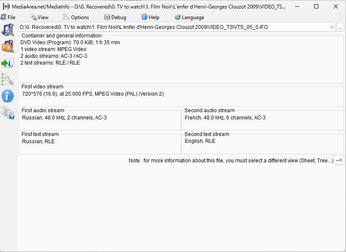Open Preferences via wrench sidebar icon
The image size is (346, 252).
7,79
